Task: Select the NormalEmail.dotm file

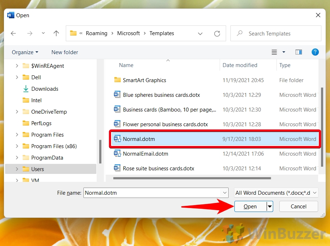Action: (x=146, y=153)
